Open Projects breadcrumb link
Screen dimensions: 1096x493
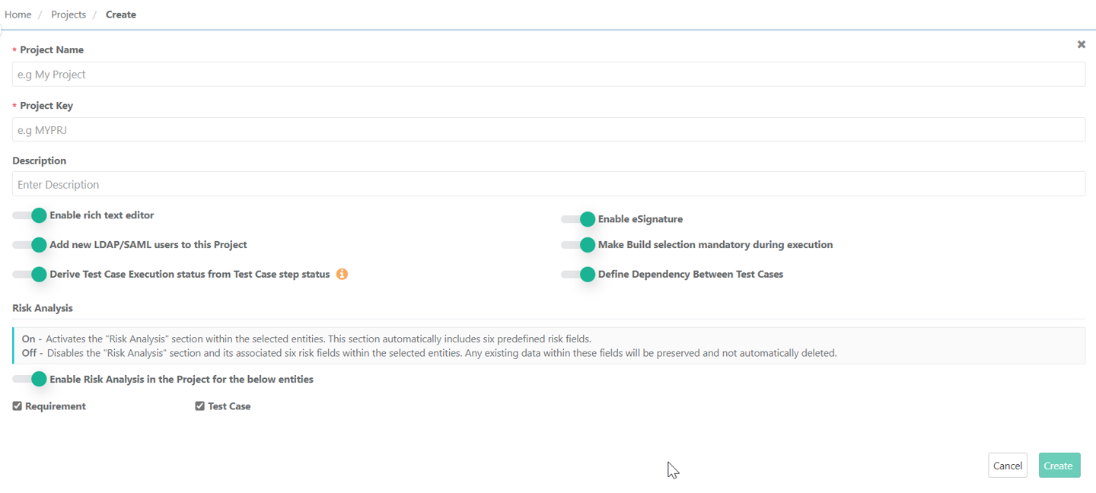[68, 14]
